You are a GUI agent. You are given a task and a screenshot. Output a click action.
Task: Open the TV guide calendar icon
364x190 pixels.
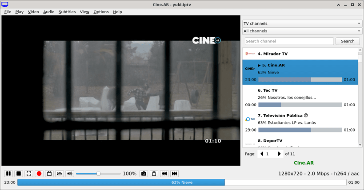[49, 174]
